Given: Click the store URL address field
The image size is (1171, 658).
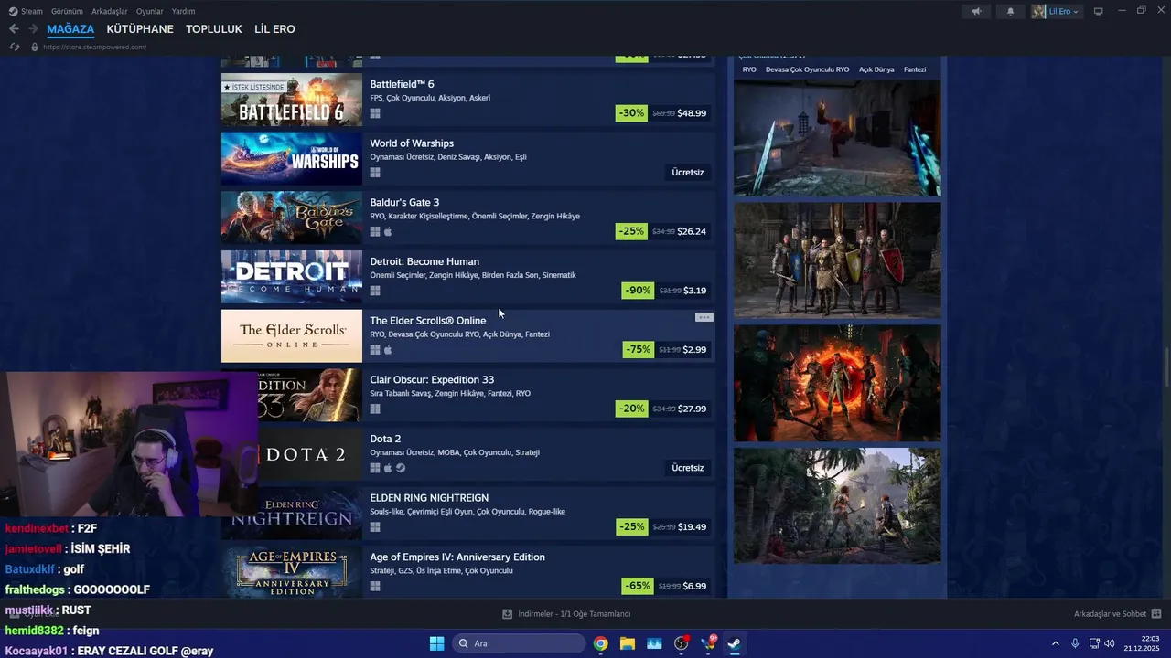Looking at the screenshot, I should pyautogui.click(x=96, y=47).
